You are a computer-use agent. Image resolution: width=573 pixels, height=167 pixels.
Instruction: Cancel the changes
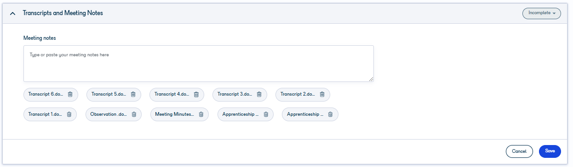519,151
